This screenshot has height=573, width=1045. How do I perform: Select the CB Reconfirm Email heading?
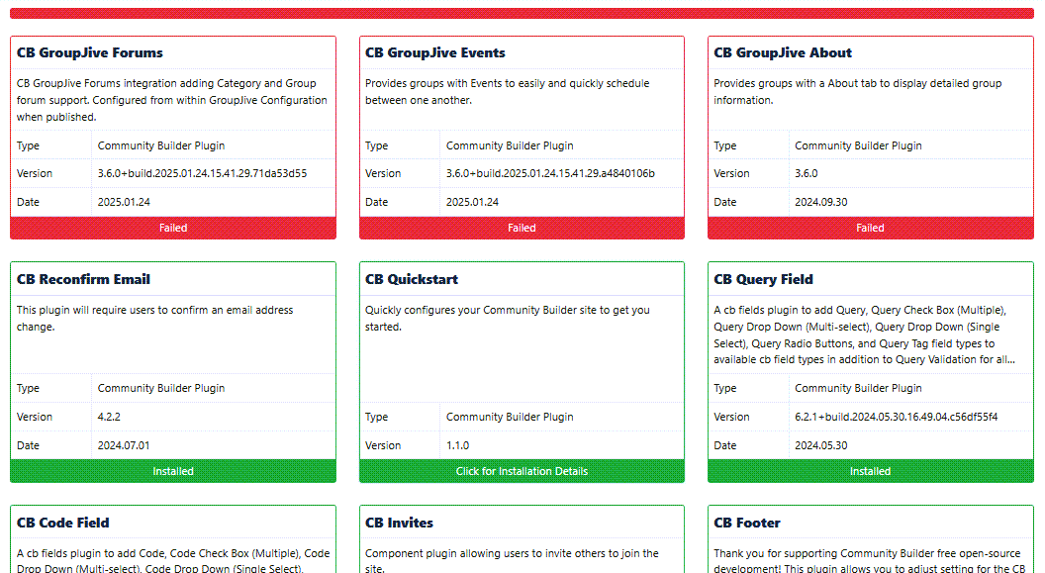(83, 279)
